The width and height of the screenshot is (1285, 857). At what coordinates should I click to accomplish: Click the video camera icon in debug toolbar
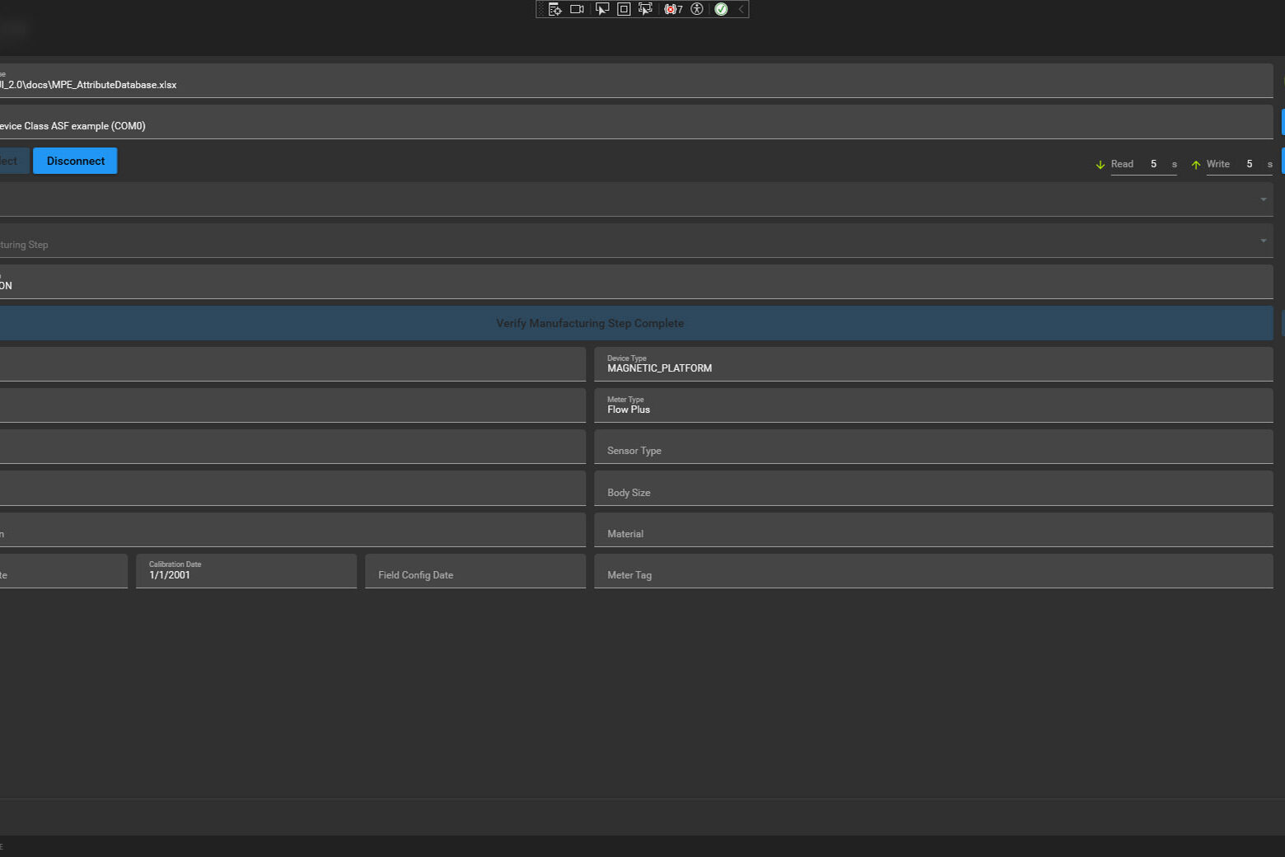coord(577,9)
